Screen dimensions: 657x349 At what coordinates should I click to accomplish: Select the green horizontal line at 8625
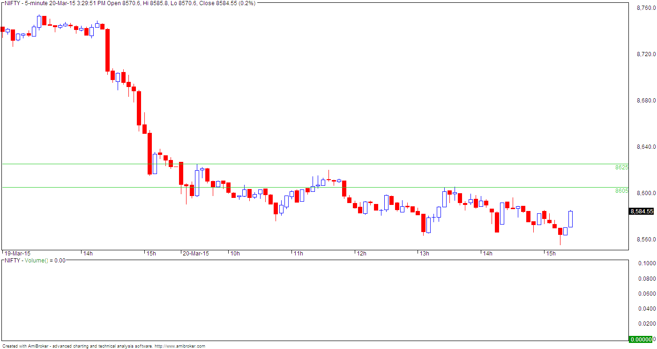click(x=315, y=164)
